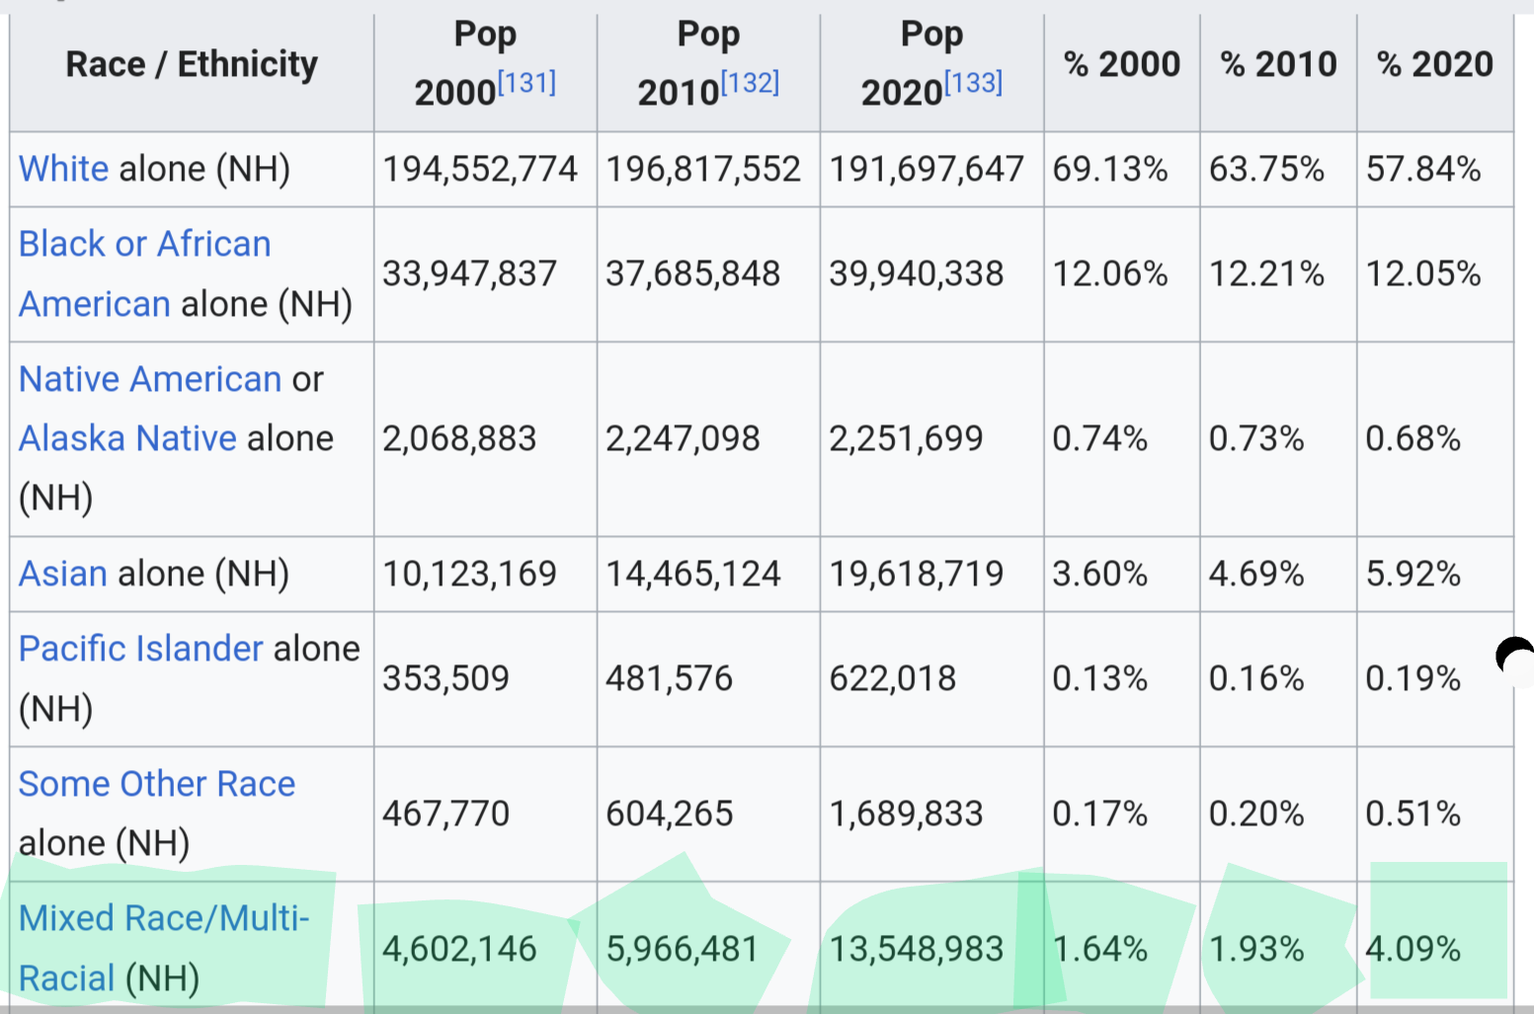Click the % 2010 column header
Image resolution: width=1534 pixels, height=1014 pixels.
pos(1278,64)
